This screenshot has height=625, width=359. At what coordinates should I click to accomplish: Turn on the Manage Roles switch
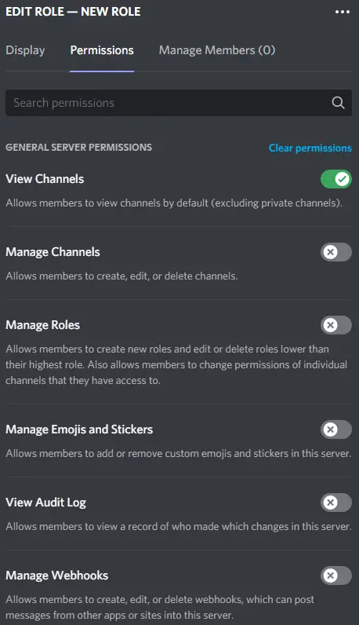click(336, 325)
